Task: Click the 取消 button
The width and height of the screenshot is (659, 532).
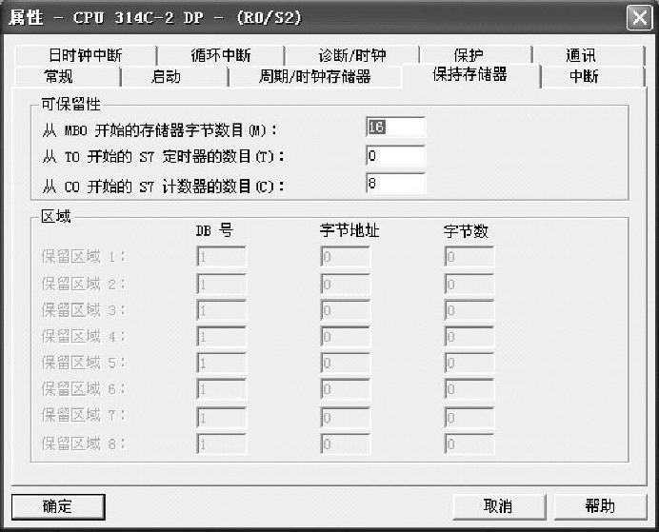Action: click(x=498, y=506)
